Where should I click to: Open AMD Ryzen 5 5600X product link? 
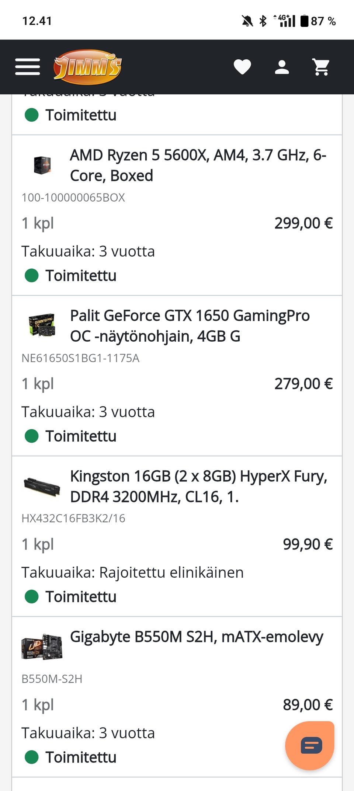[198, 165]
